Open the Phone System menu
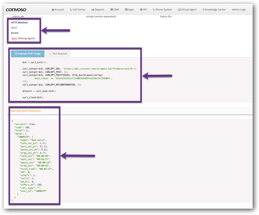Viewport: 259px width, 215px height. pyautogui.click(x=162, y=10)
